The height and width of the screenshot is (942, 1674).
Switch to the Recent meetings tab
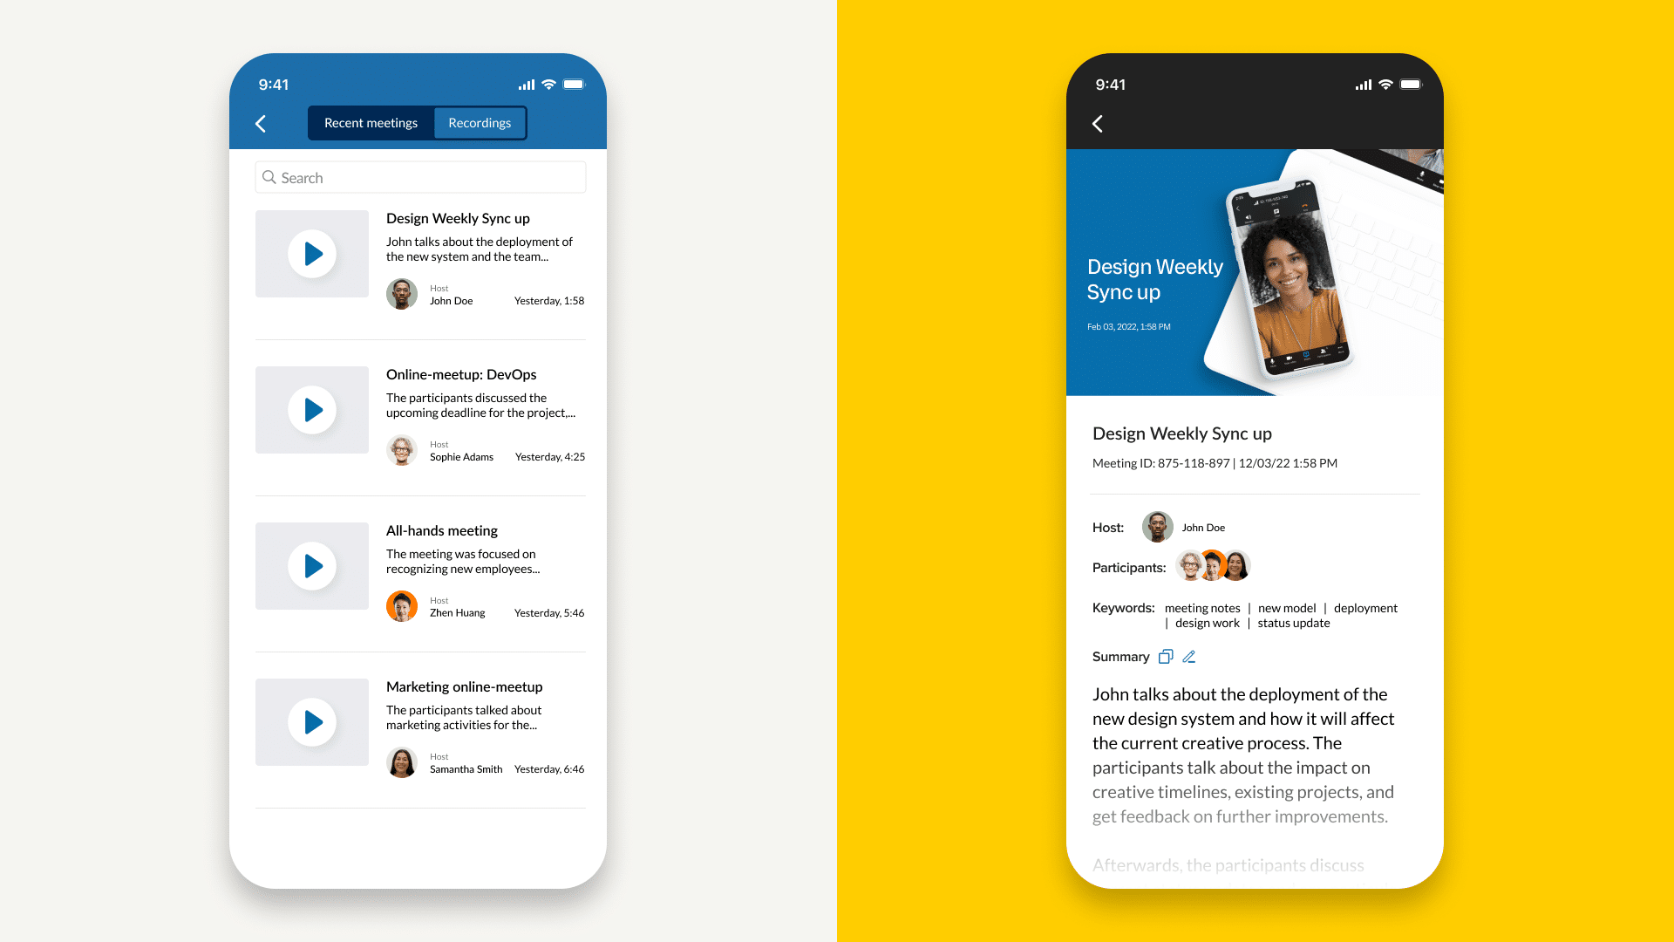tap(371, 123)
